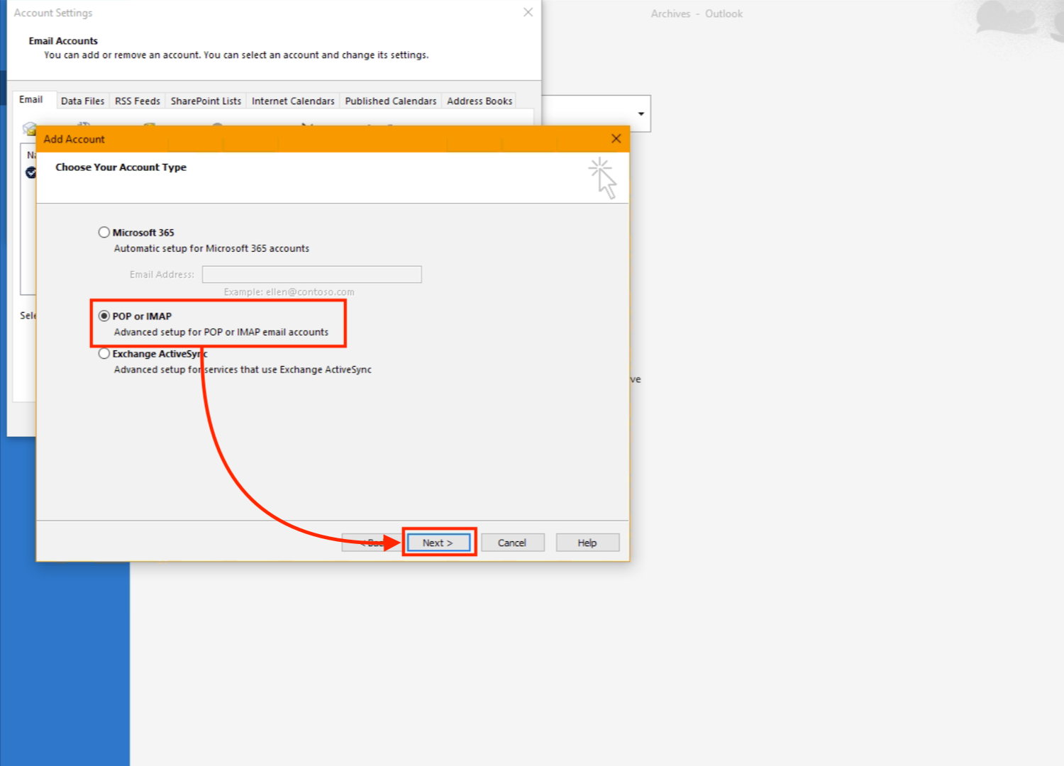Choose the Exchange ActiveSync radio button

pyautogui.click(x=104, y=354)
